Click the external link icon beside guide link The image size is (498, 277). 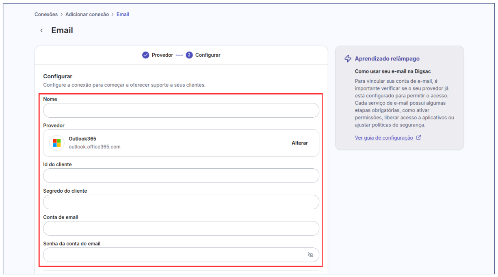click(419, 137)
